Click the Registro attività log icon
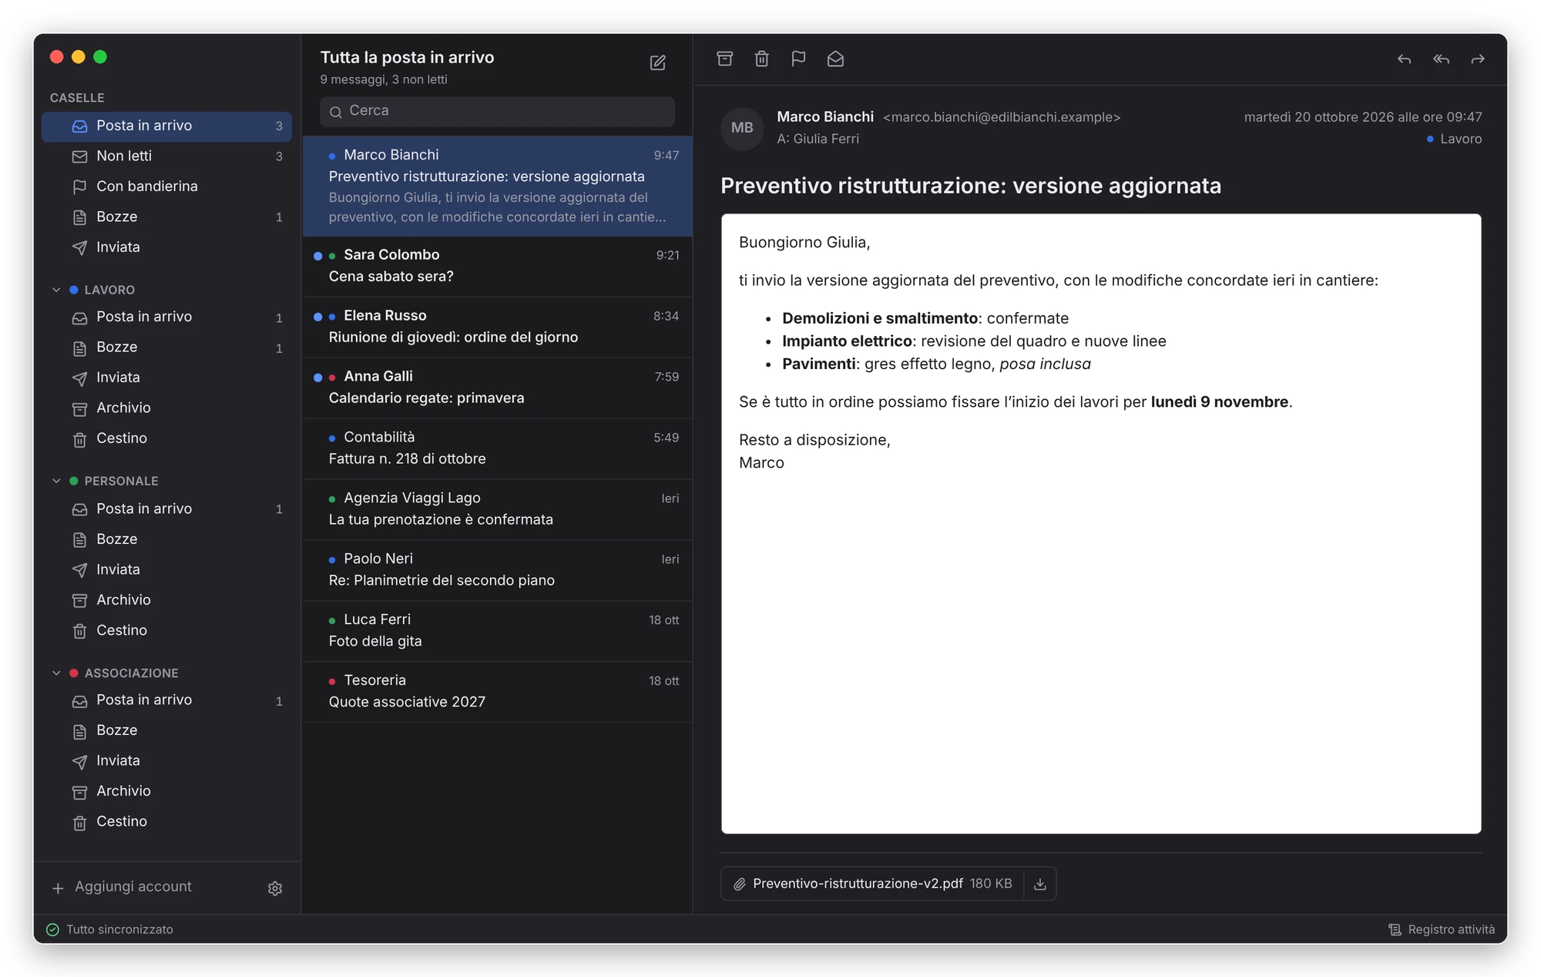Viewport: 1541px width, 977px height. point(1395,929)
